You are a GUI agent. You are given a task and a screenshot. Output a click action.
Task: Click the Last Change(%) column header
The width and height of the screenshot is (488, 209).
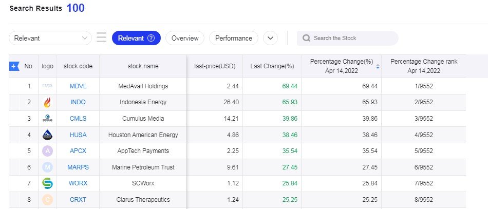click(272, 66)
